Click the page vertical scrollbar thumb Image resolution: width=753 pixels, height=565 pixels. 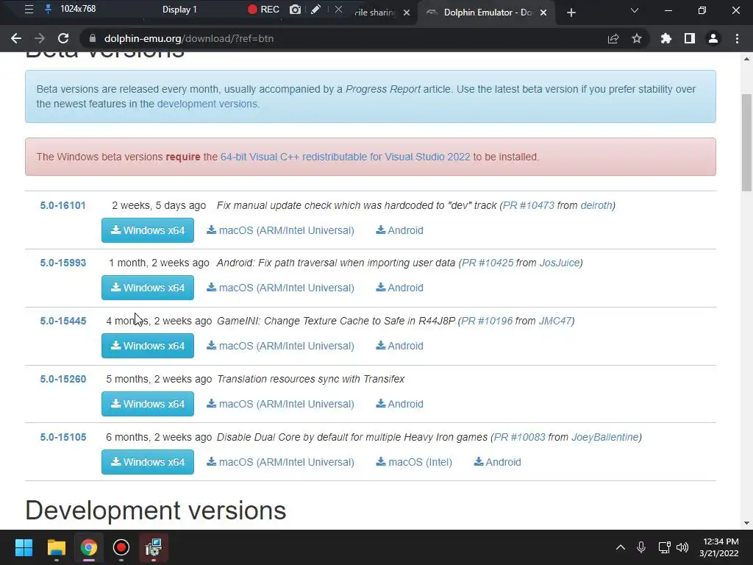click(746, 143)
